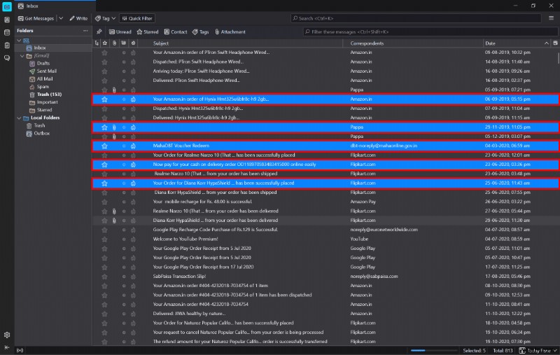Image resolution: width=560 pixels, height=355 pixels.
Task: Keep quick filters pinned when switching folders
Action: pos(99,32)
